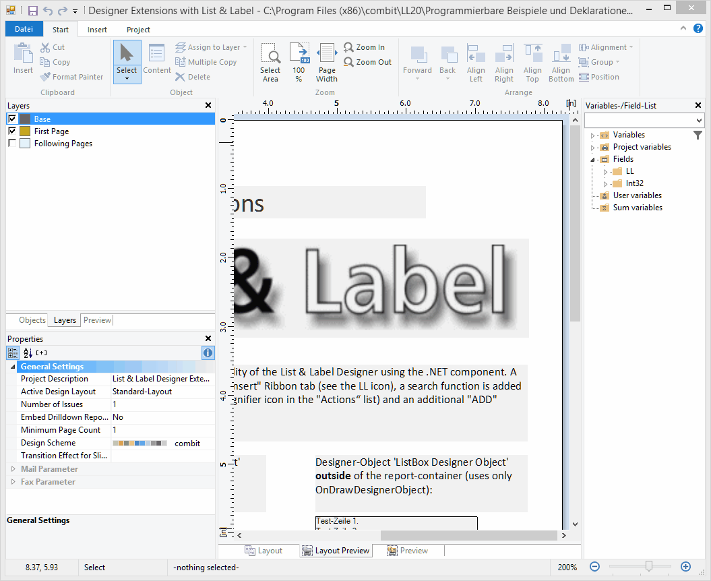This screenshot has height=581, width=711.
Task: Click the Project Description value field
Action: point(163,379)
